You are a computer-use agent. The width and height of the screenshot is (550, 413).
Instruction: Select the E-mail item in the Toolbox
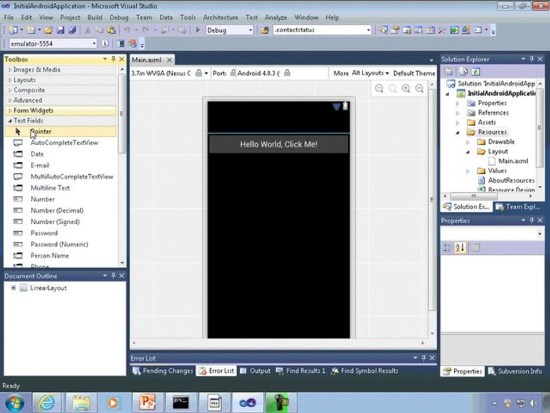pos(60,165)
